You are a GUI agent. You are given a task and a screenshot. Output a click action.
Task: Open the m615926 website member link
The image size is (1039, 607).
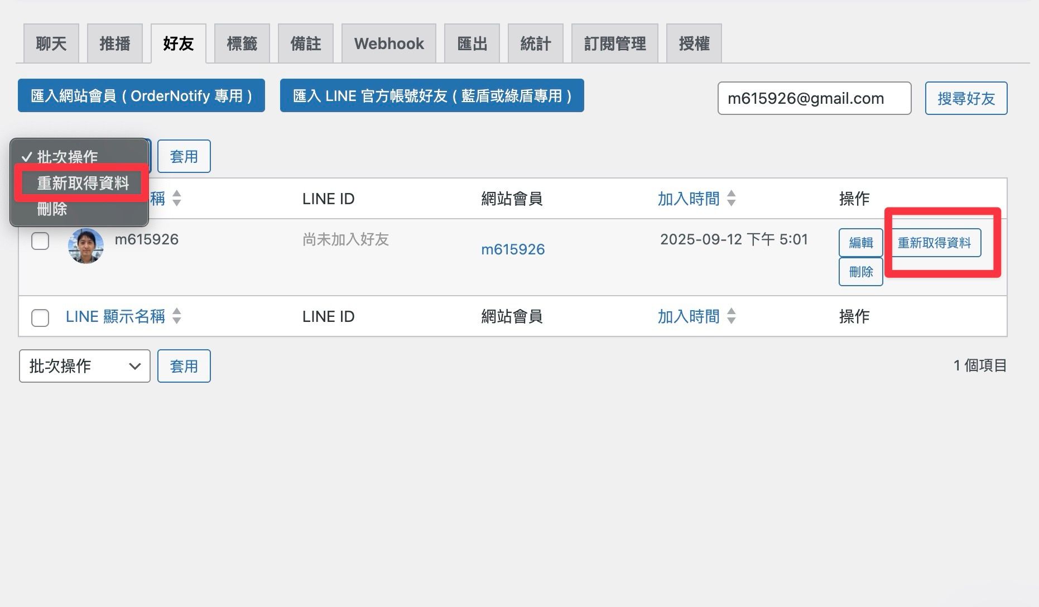coord(513,249)
